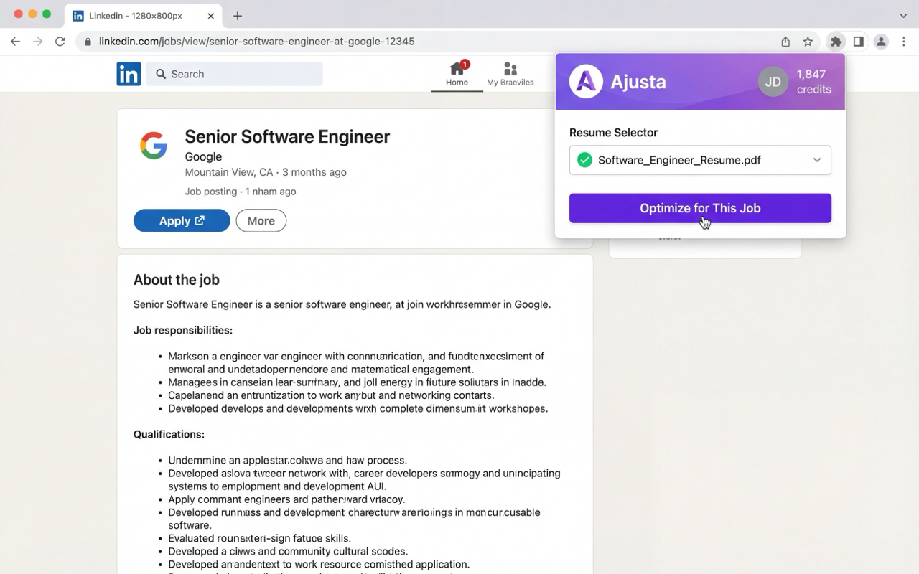Click Optimize for This Job button

[x=700, y=208]
